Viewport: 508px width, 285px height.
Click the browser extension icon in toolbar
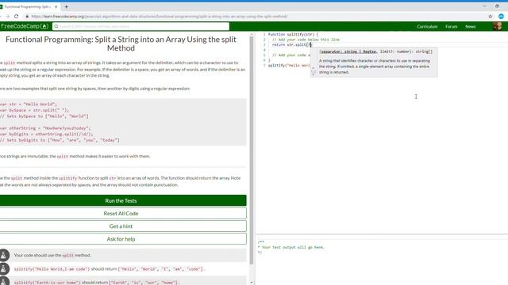(x=501, y=16)
